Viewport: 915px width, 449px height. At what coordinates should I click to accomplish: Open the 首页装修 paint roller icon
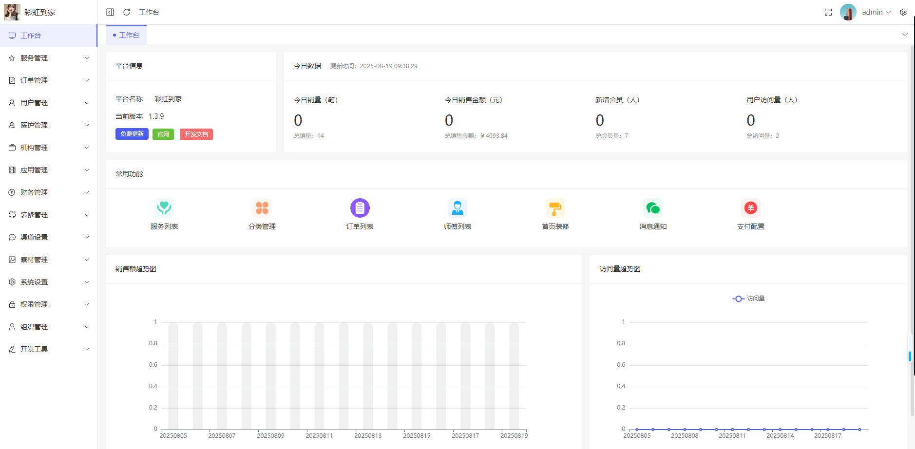[x=555, y=208]
